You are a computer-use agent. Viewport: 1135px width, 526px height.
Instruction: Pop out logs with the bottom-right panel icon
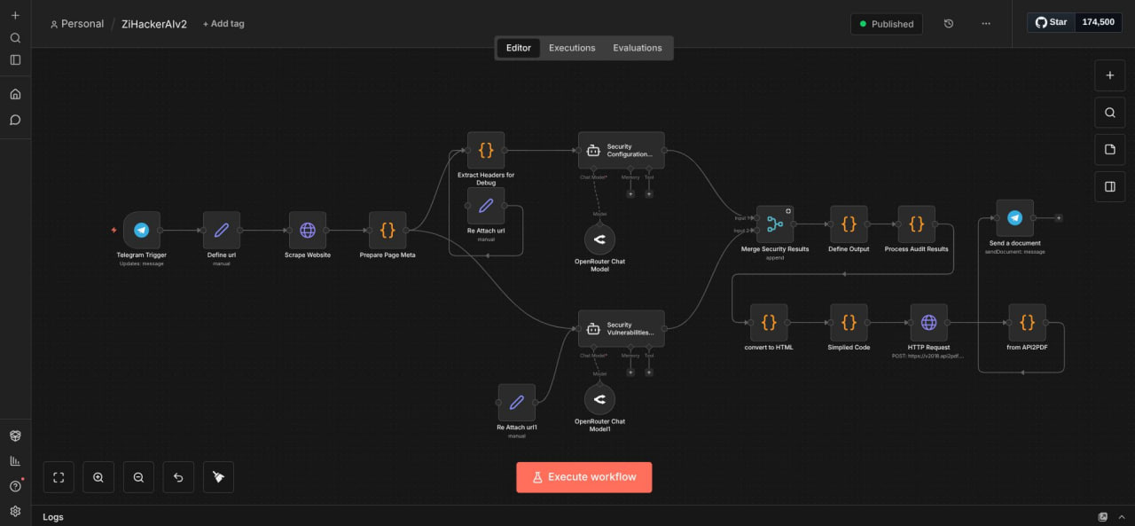click(1103, 517)
